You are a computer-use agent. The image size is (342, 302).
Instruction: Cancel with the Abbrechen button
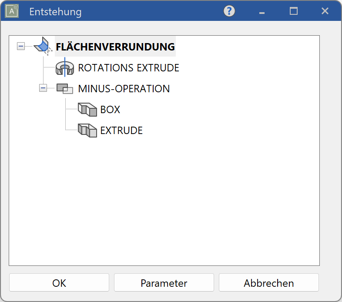click(x=268, y=283)
